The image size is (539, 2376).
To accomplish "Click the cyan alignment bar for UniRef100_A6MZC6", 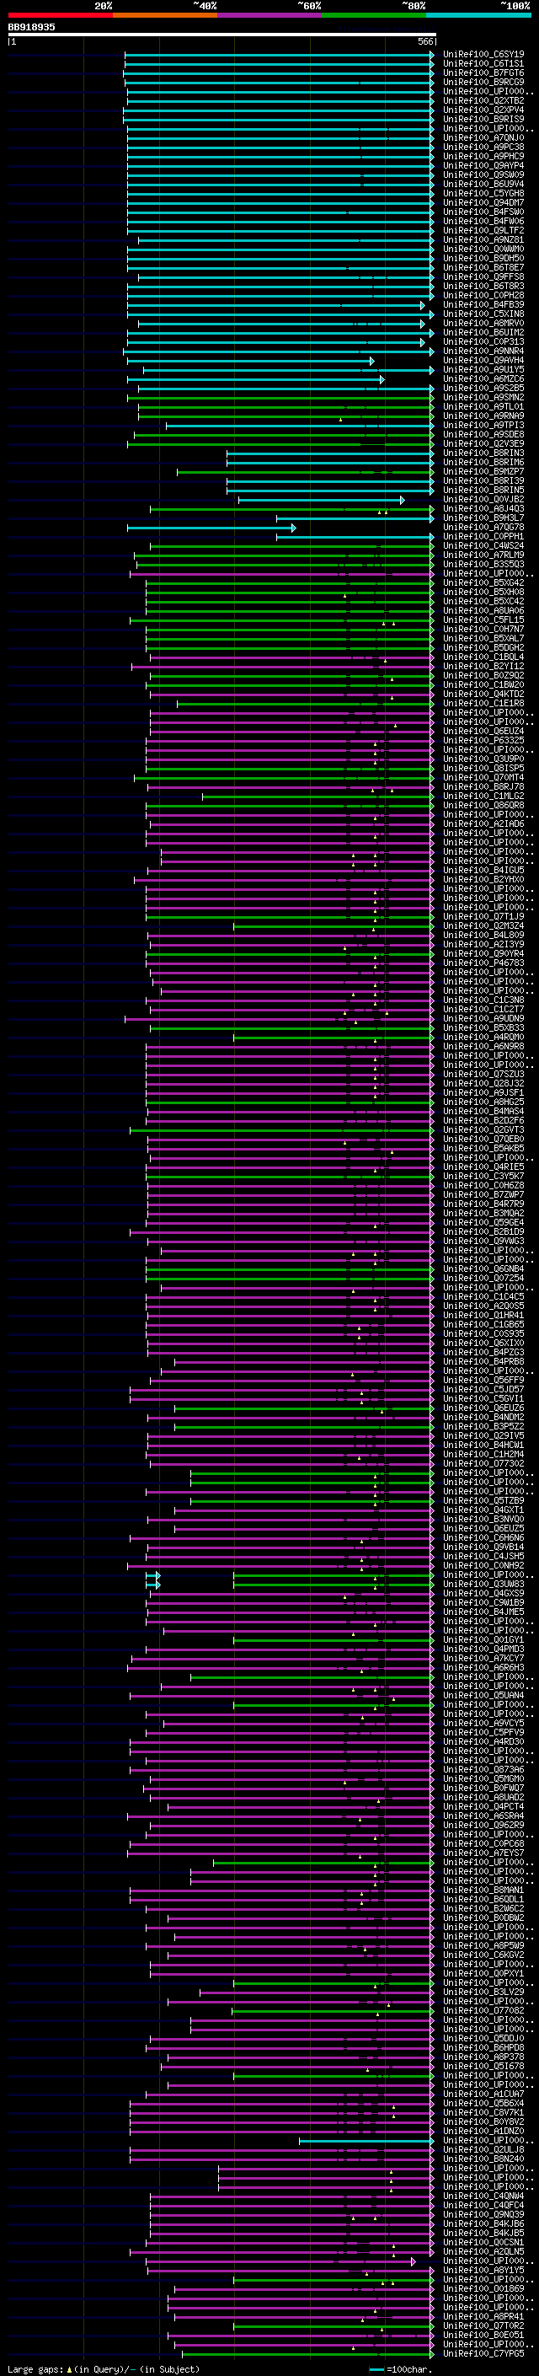I will point(256,379).
